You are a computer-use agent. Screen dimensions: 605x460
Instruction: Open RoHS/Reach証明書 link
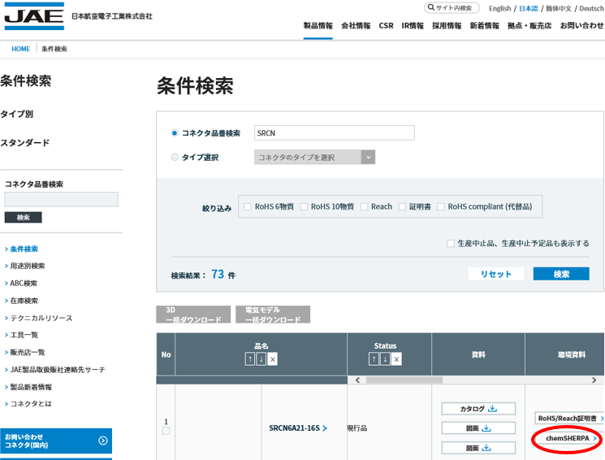point(569,419)
